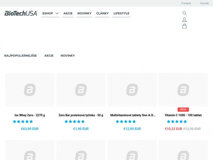The height and width of the screenshot is (160, 213).
Task: Open the Predajne link
Action: tap(186, 3)
